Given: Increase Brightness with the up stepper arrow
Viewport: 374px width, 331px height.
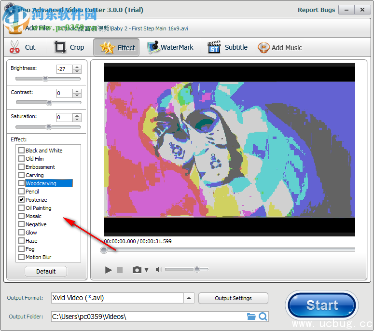Looking at the screenshot, I should [x=77, y=67].
